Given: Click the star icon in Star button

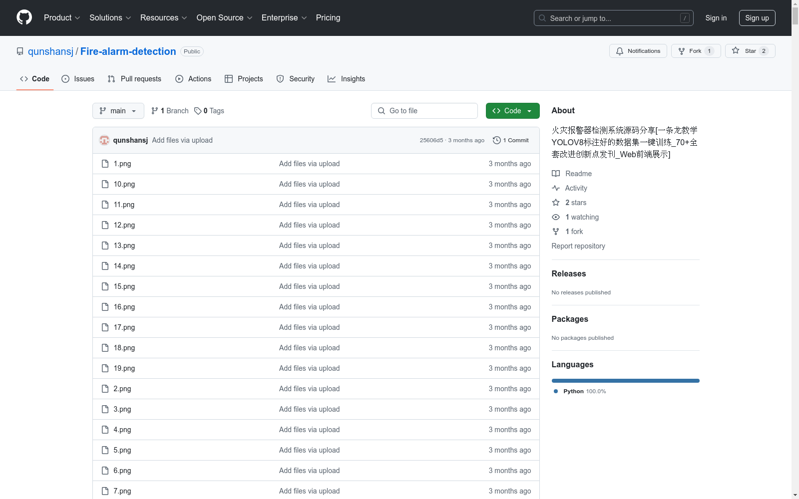Looking at the screenshot, I should tap(736, 50).
